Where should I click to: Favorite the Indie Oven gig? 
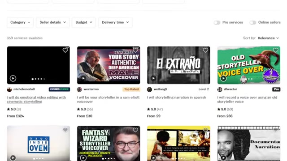pyautogui.click(x=65, y=130)
